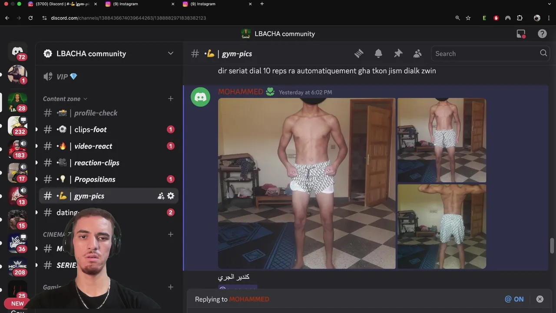This screenshot has width=556, height=313.
Task: Open a new browser tab
Action: 262,4
